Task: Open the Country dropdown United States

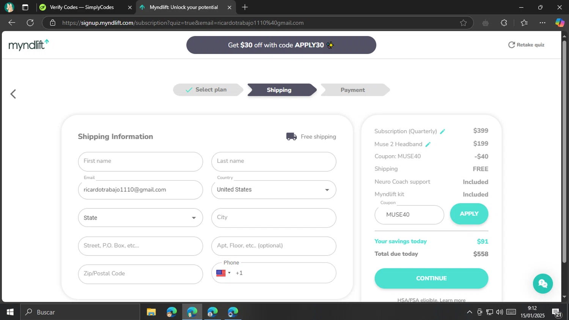Action: (273, 189)
